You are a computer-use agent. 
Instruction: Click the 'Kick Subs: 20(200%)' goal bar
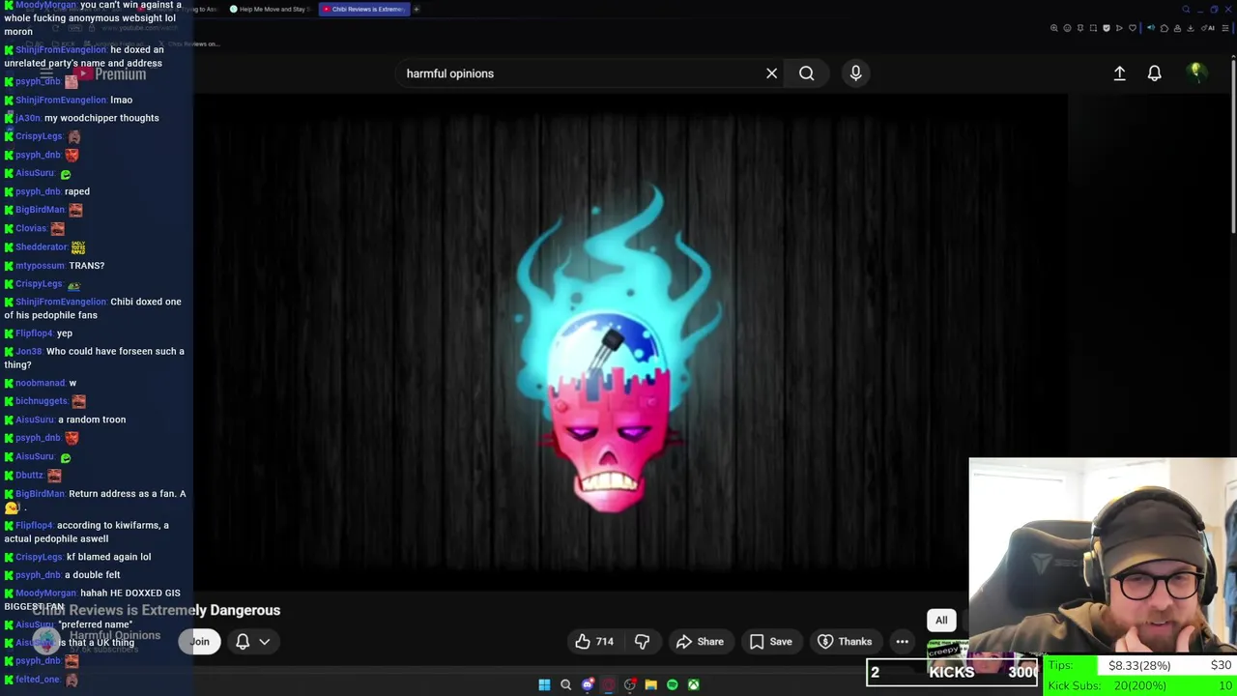1140,685
